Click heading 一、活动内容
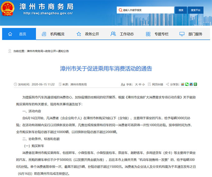Screen dimensions: 212x177 31,111
